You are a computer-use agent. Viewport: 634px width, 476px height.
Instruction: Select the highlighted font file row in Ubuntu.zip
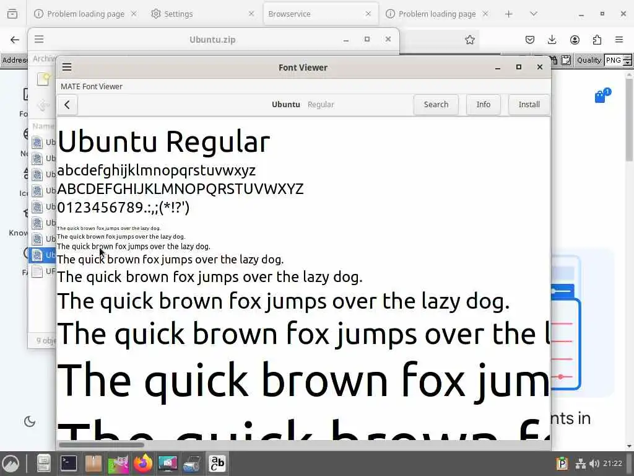pos(42,255)
